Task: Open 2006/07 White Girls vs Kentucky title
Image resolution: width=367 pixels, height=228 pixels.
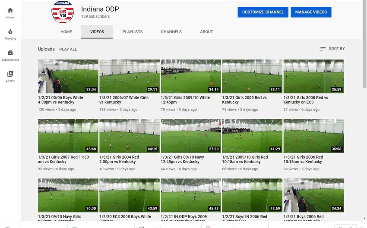Action: [x=123, y=100]
